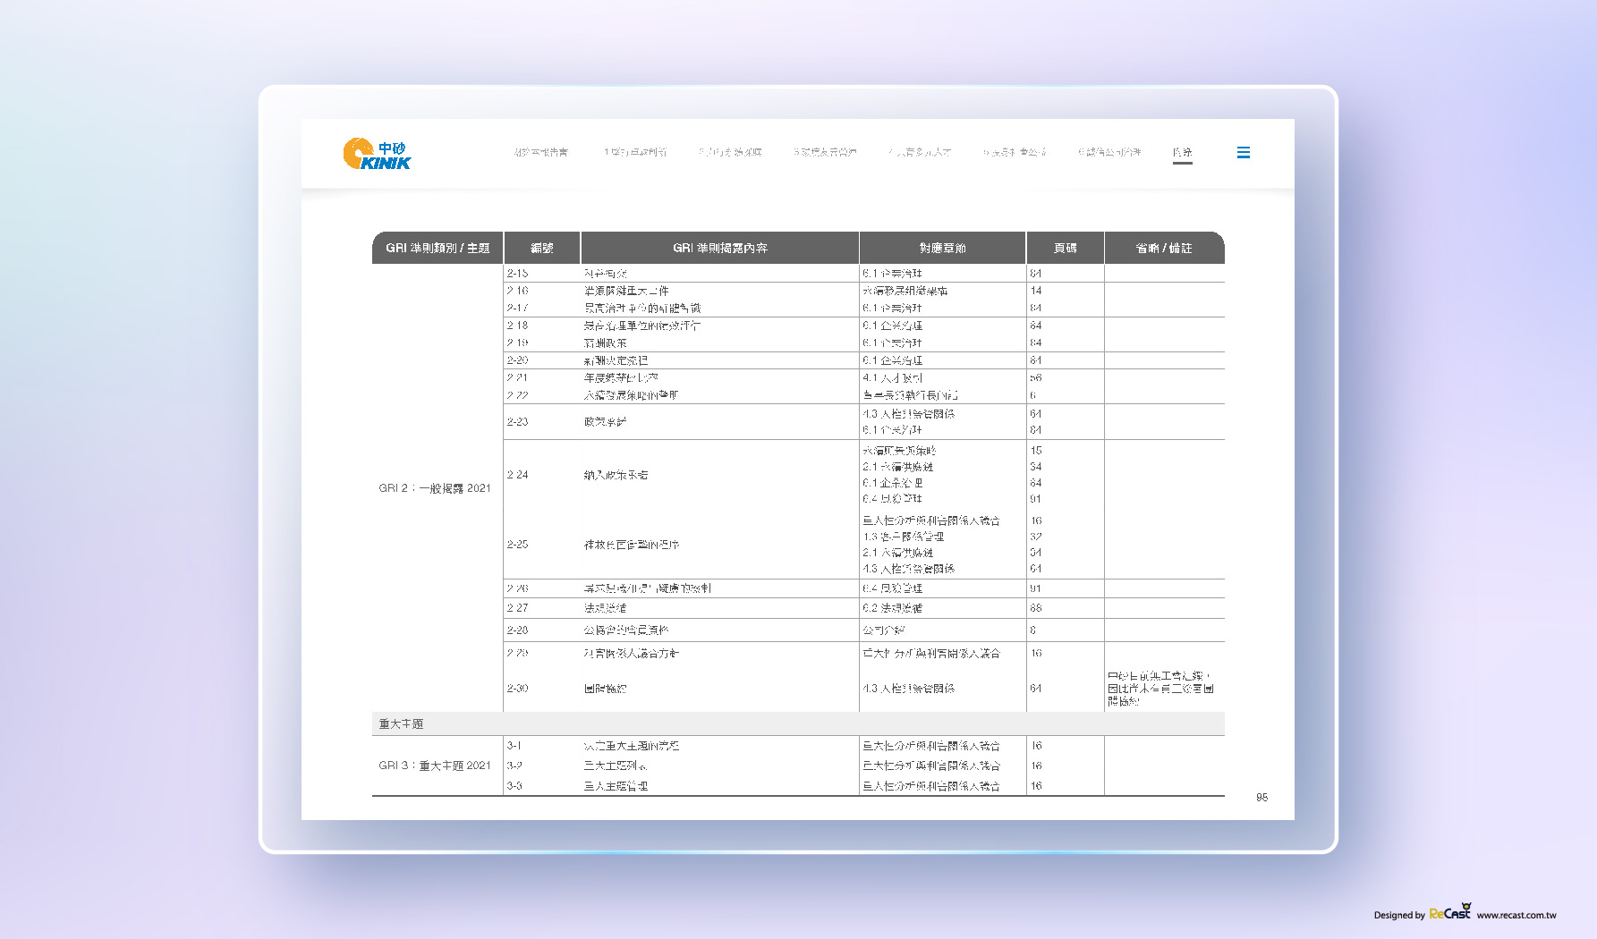Select disclosure code '2-25'
The width and height of the screenshot is (1597, 939).
[x=517, y=544]
